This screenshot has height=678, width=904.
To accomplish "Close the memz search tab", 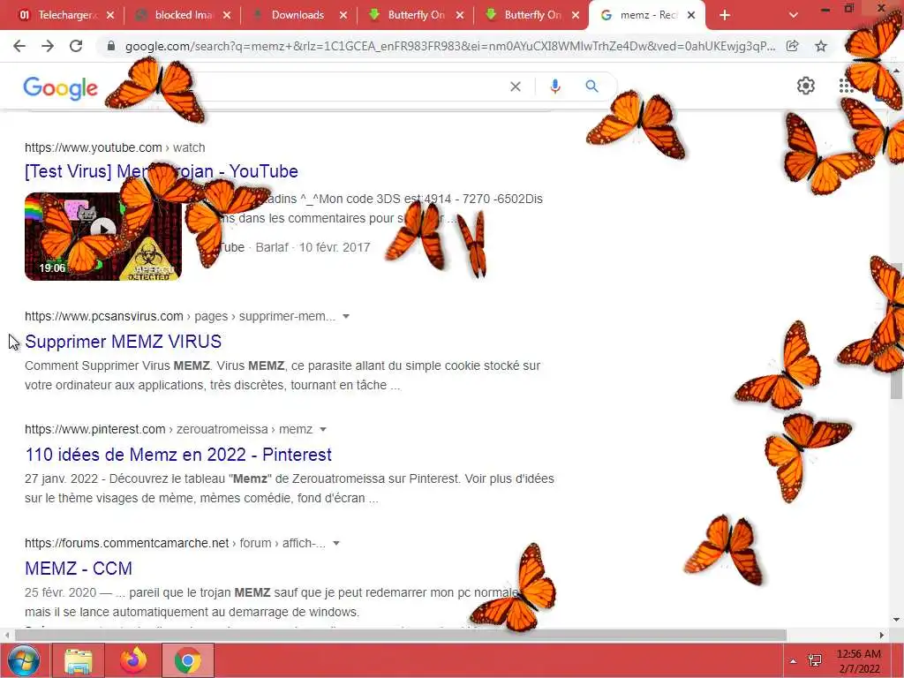I will [691, 16].
